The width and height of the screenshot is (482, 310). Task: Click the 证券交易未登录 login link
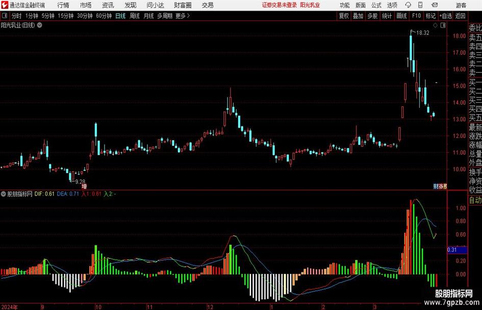(280, 5)
